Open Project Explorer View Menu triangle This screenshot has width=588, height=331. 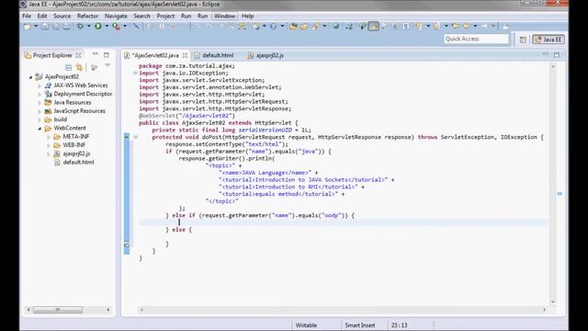pos(107,65)
